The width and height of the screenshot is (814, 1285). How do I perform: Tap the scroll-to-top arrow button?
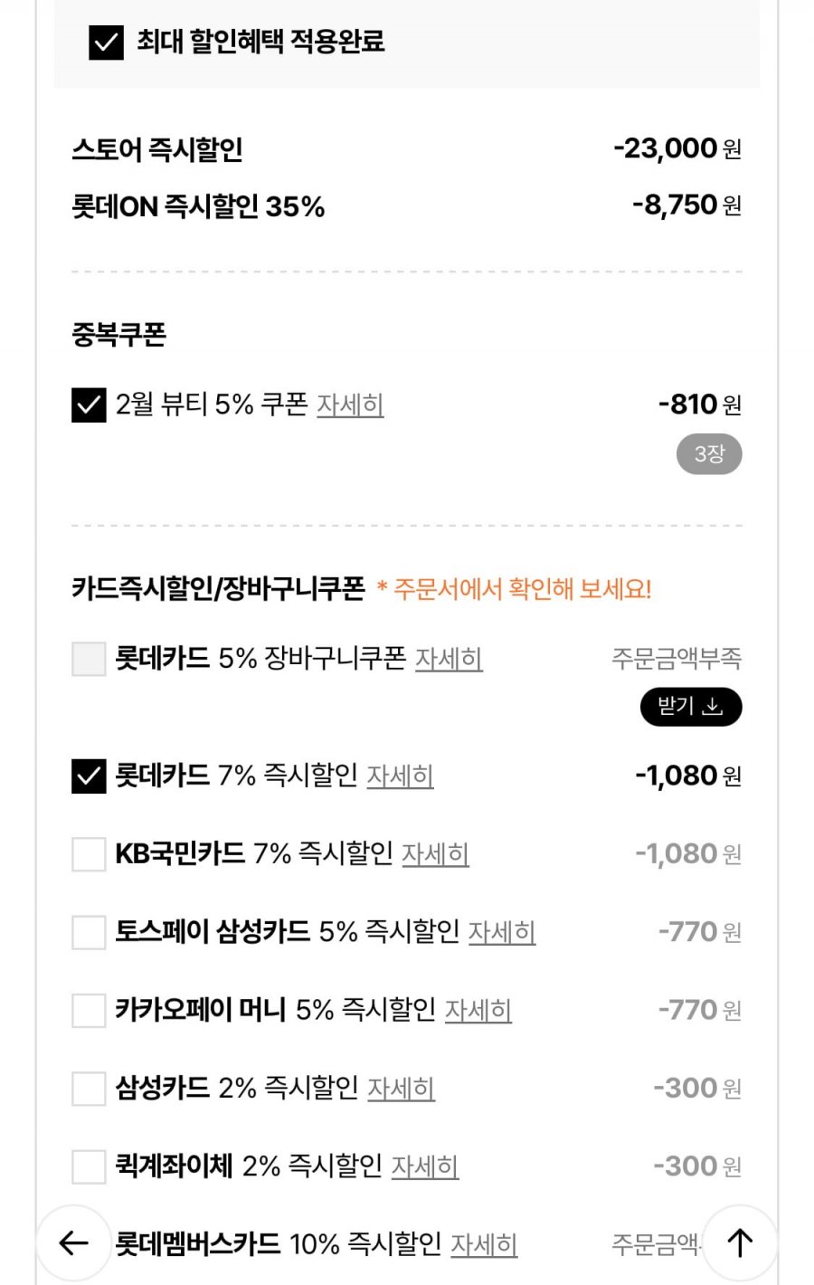(740, 1242)
